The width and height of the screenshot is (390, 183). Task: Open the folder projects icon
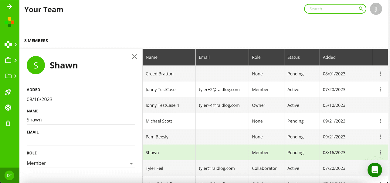pos(8,76)
